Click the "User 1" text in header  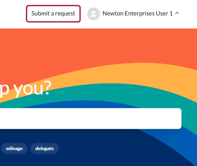pyautogui.click(x=164, y=14)
